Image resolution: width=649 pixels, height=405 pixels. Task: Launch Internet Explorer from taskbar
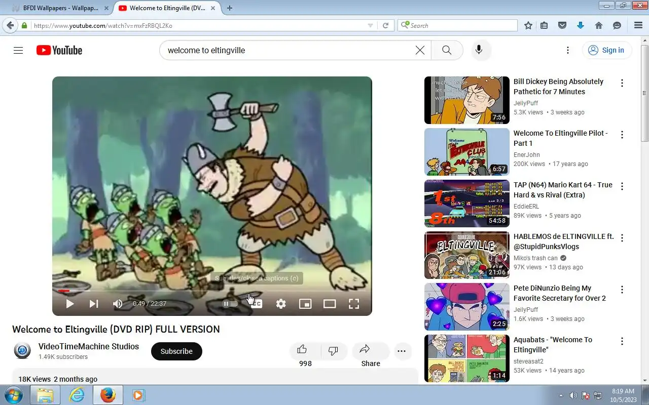pos(77,395)
